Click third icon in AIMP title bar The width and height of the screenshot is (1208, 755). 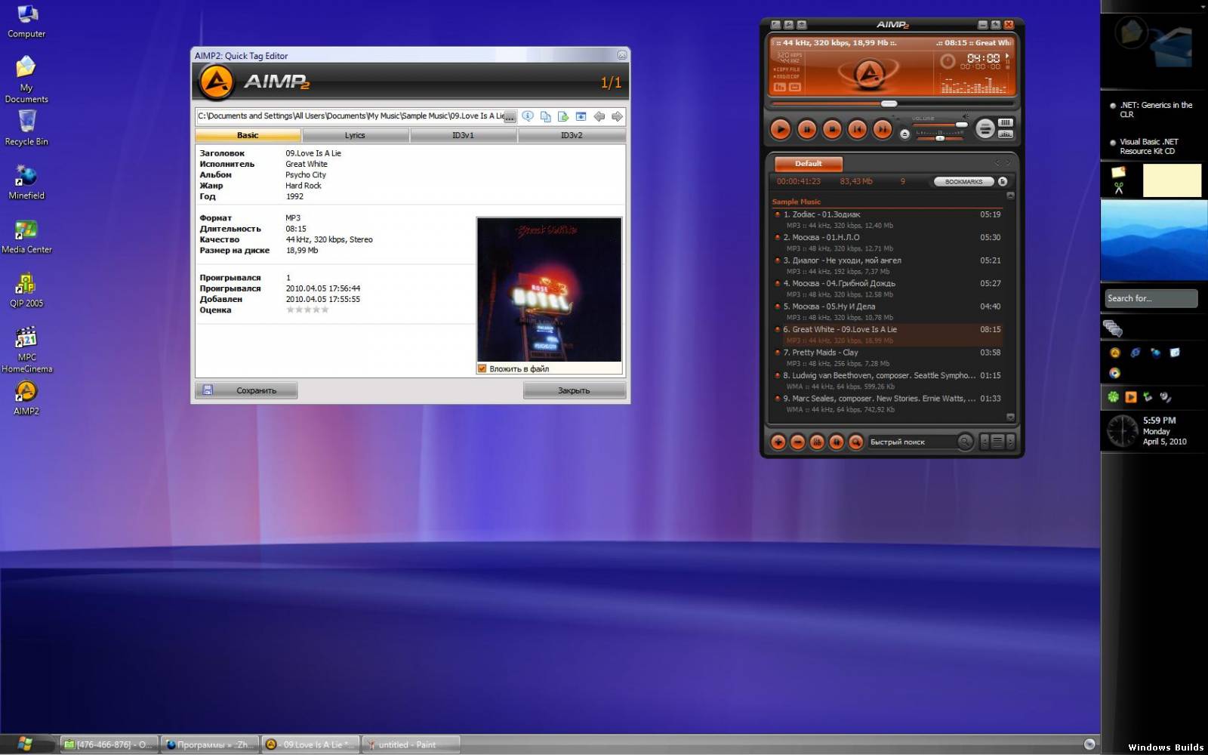[802, 25]
